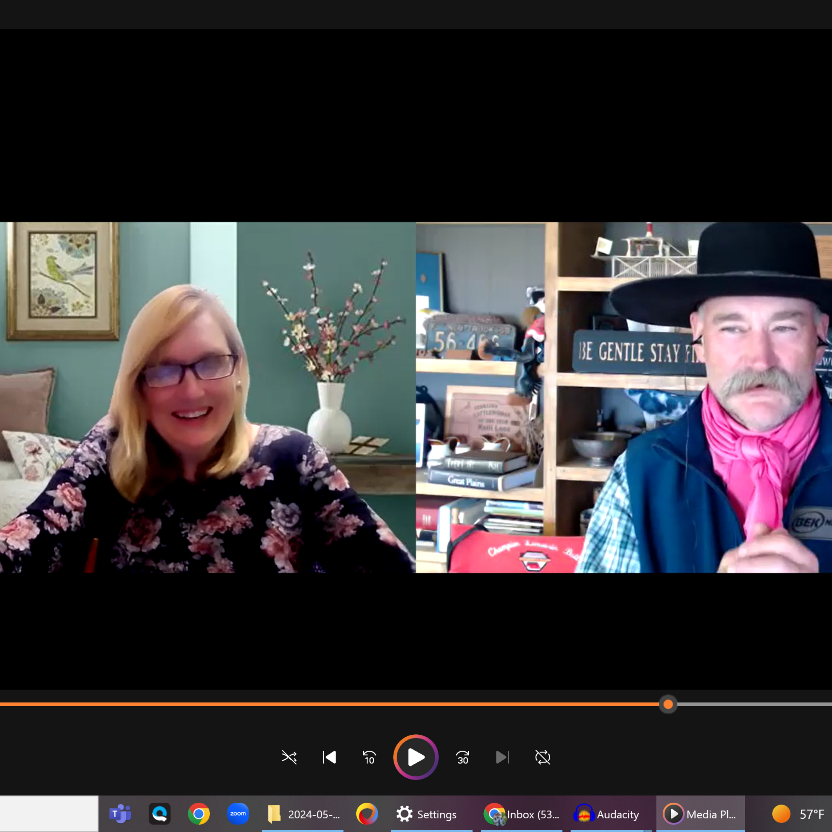The width and height of the screenshot is (832, 832).
Task: Open Microsoft Teams from taskbar
Action: click(120, 814)
